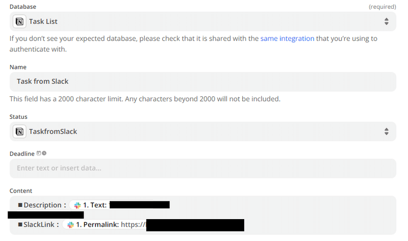Click the Slack icon in the Text pill

(78, 205)
